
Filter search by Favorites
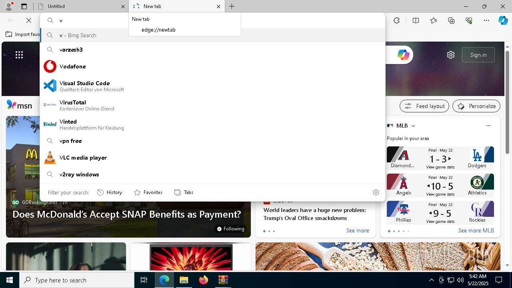click(148, 192)
